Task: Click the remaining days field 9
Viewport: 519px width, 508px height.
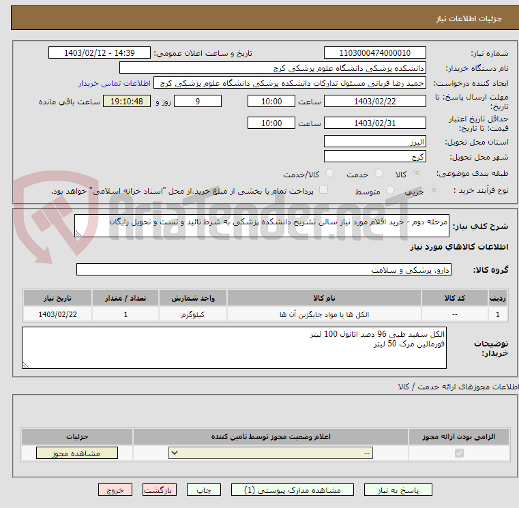Action: coord(198,102)
